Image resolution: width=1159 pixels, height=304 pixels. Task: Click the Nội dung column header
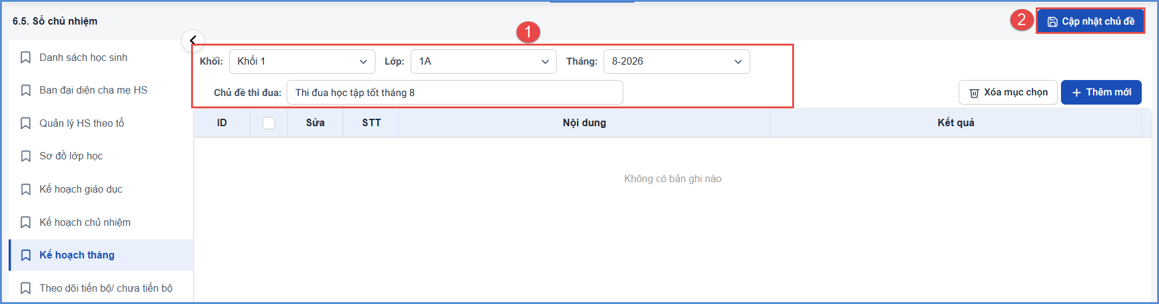pos(584,123)
